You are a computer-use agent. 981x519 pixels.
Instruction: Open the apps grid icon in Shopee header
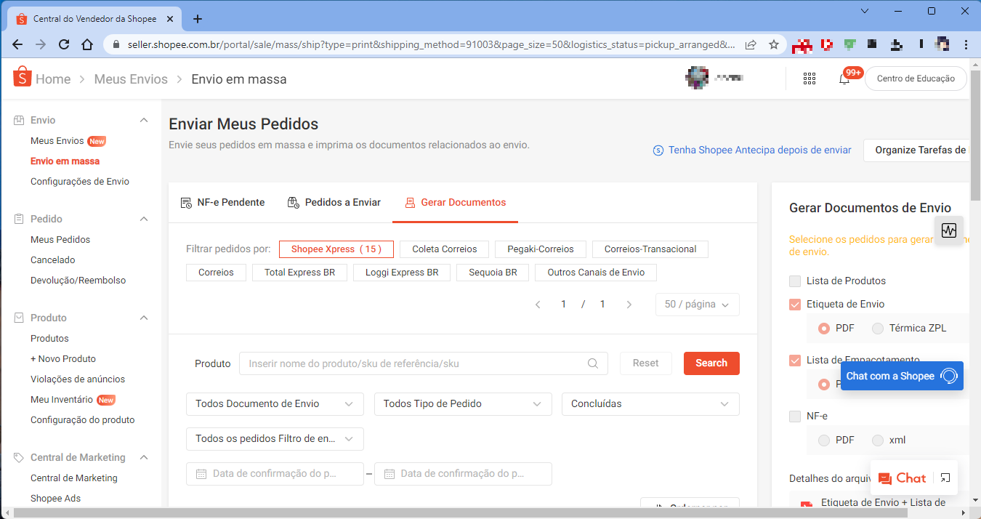[x=810, y=79]
